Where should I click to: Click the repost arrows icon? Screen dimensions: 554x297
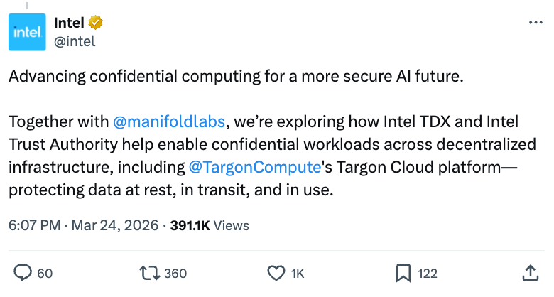[x=149, y=273]
